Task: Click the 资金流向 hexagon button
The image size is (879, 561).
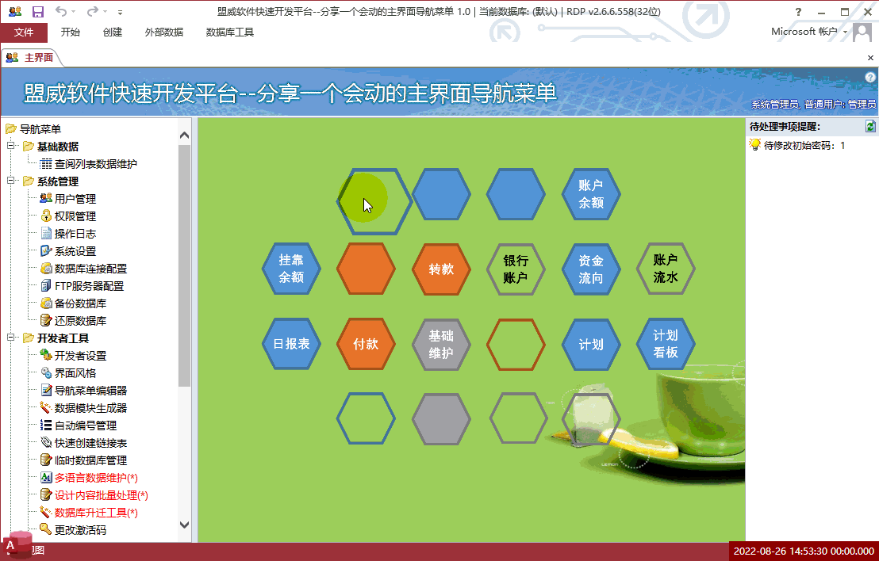Action: point(591,269)
